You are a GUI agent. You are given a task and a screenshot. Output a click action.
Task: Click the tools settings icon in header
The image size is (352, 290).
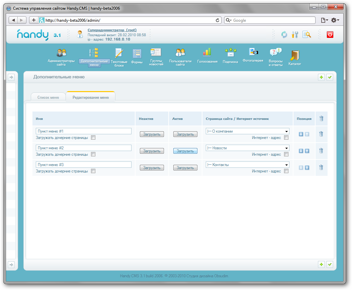point(295,34)
